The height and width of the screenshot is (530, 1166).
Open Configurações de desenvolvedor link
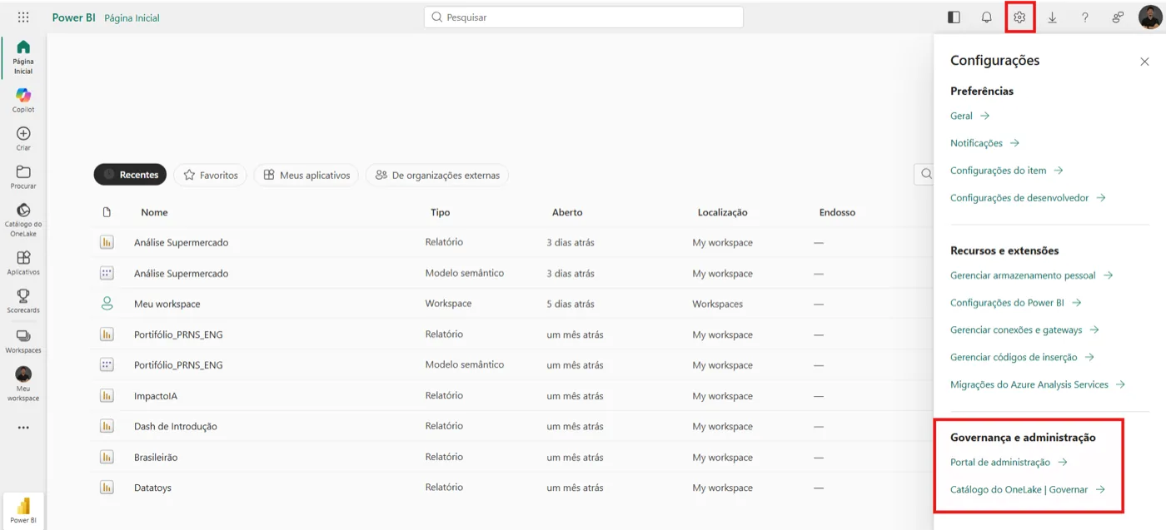pyautogui.click(x=1028, y=198)
